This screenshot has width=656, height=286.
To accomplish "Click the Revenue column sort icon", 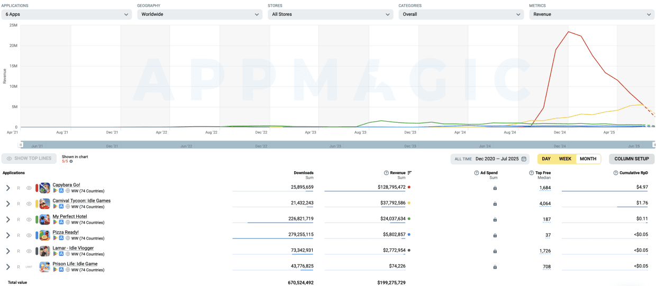I will 410,173.
